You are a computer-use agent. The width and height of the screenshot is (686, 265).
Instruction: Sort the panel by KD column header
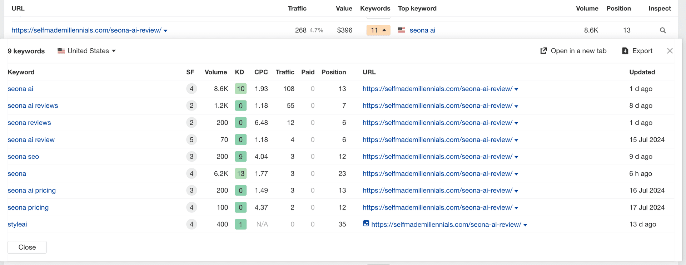(239, 72)
